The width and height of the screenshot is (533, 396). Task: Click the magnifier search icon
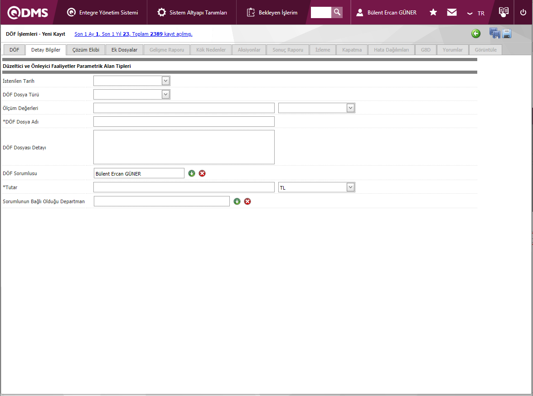tap(337, 13)
